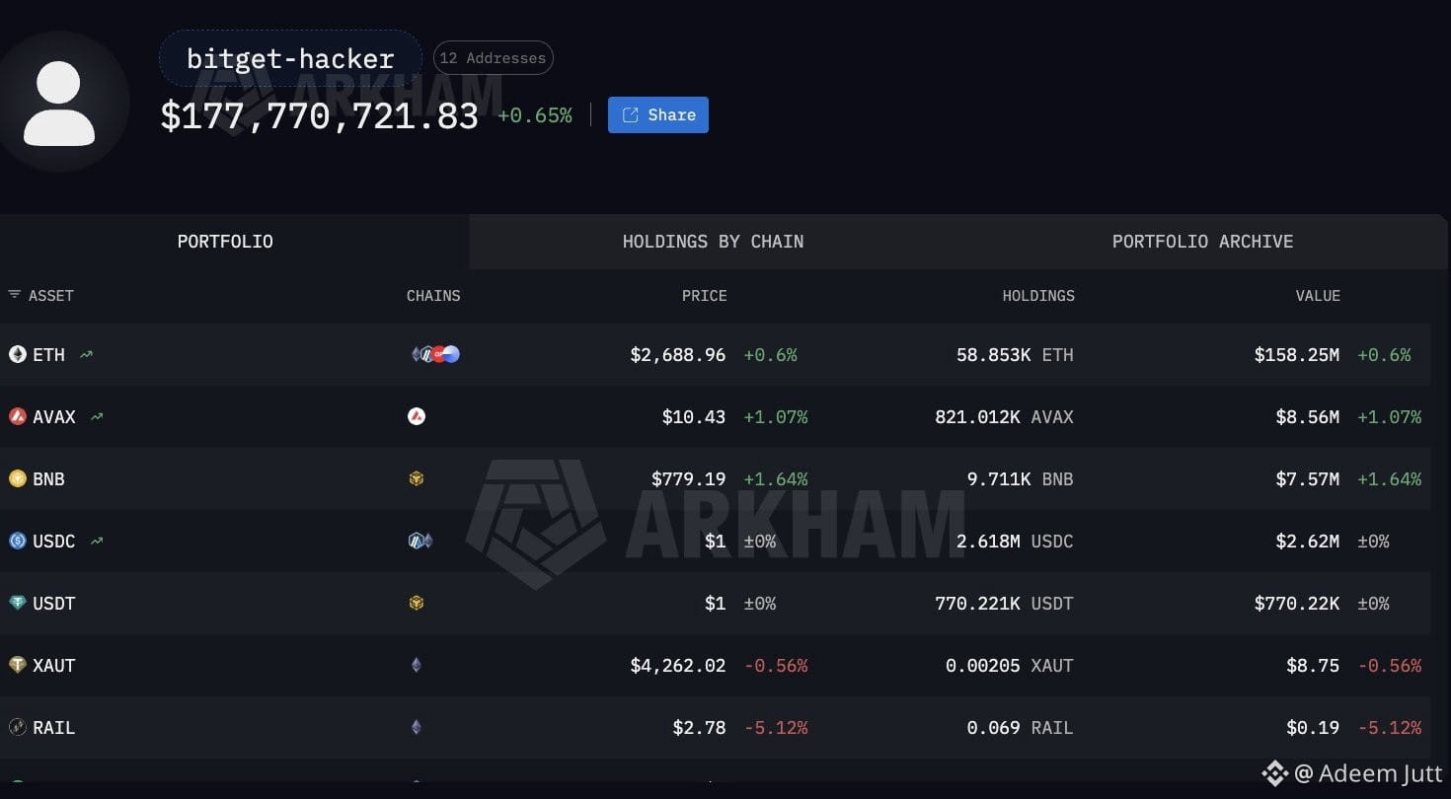Screen dimensions: 1451x799
Task: Click the USDT Tether icon
Action: point(18,603)
